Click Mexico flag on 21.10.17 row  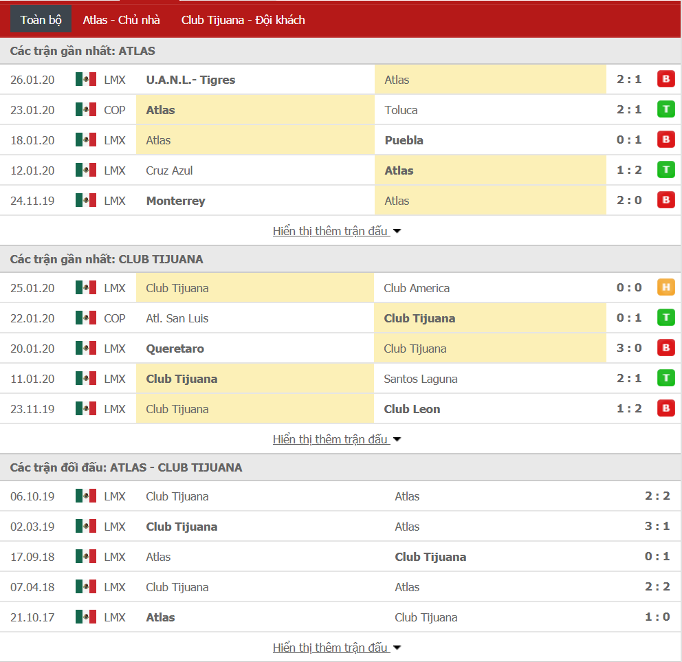coord(86,617)
